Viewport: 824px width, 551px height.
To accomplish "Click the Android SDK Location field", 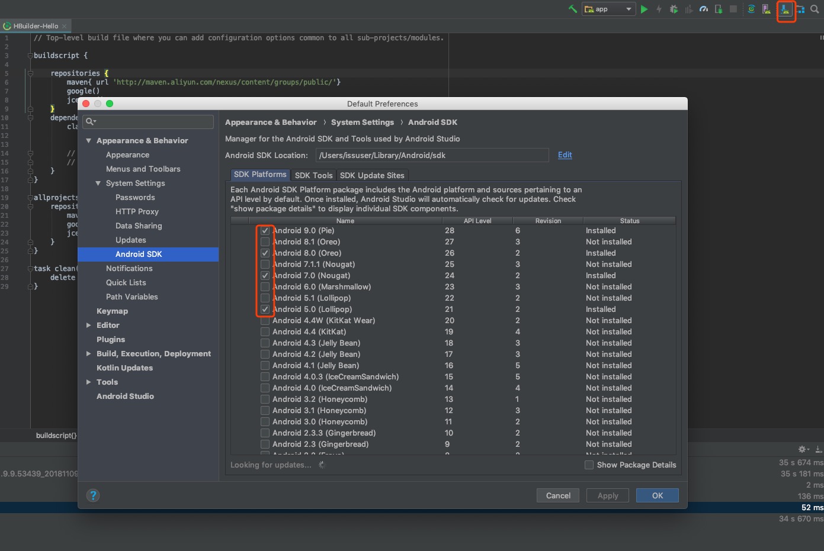I will 432,155.
